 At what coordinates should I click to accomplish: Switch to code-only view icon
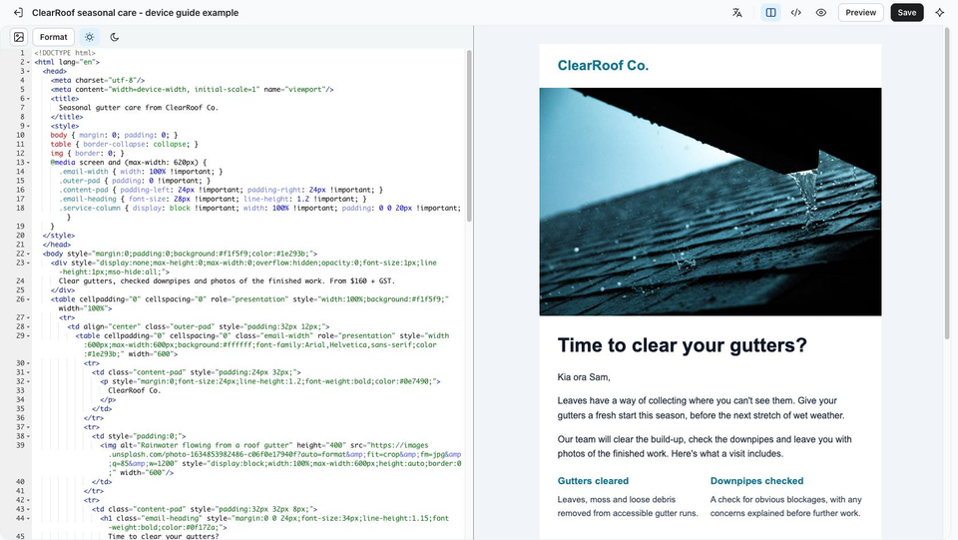(796, 12)
